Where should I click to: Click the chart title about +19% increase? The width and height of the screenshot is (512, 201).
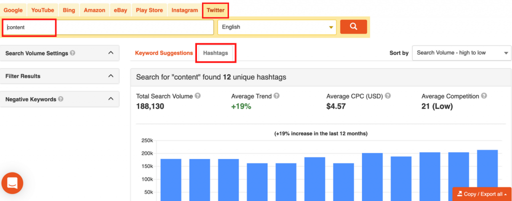pos(321,134)
